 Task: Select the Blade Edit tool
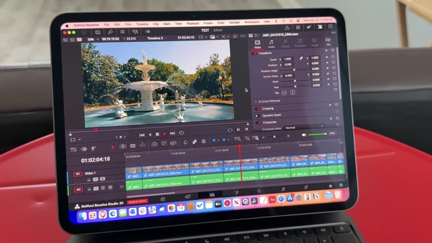click(133, 146)
